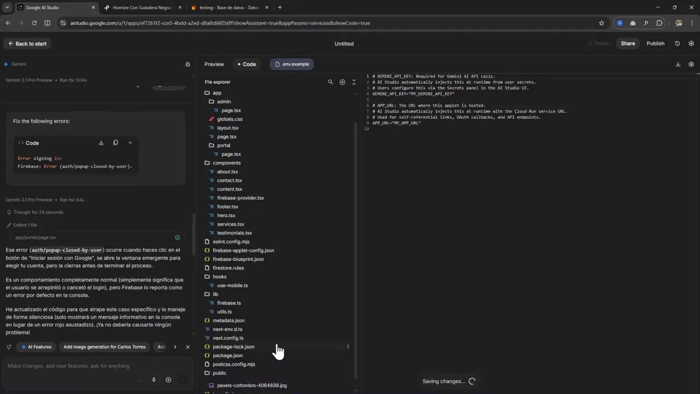Collapse the error Code block
This screenshot has width=700, height=394.
click(130, 143)
